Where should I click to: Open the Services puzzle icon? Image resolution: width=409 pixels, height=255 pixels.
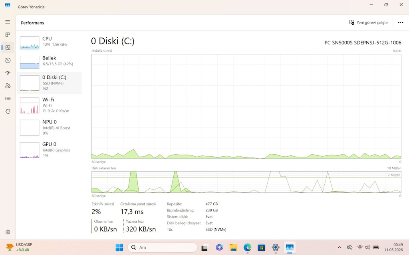(8, 112)
